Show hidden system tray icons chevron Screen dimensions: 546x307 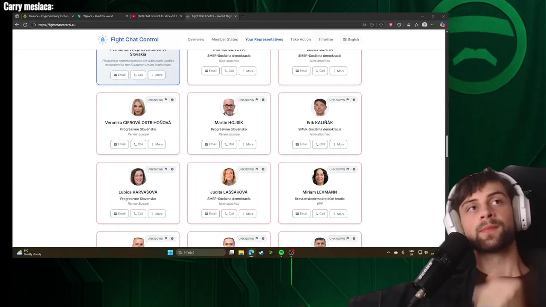point(388,252)
